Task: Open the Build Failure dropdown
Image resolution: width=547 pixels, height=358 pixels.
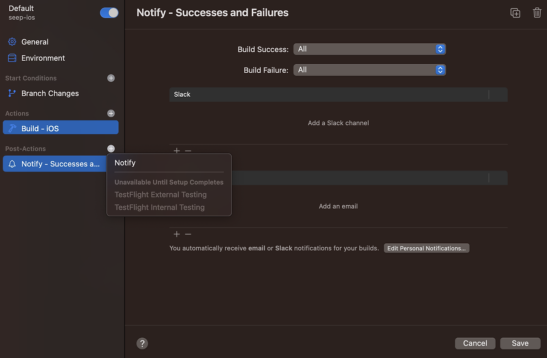Action: click(369, 70)
